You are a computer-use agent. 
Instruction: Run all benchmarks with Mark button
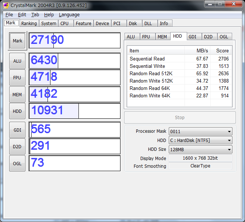click(x=17, y=41)
